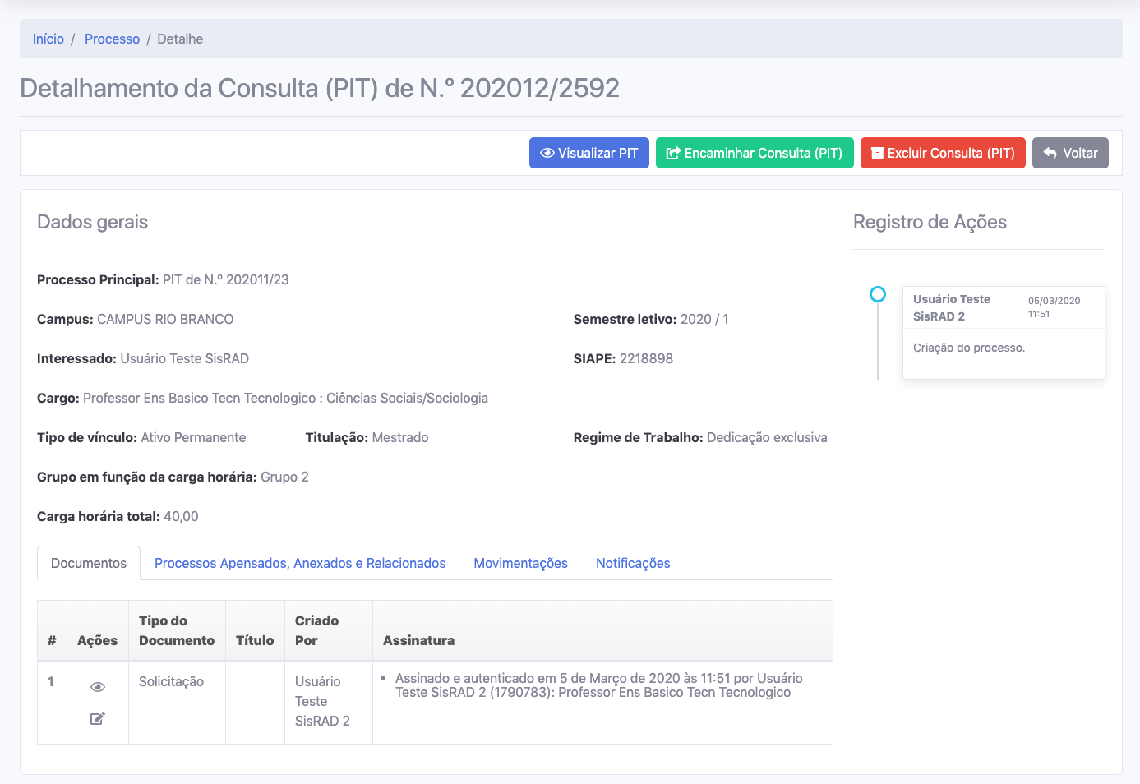1140x784 pixels.
Task: Click the edit pencil icon for the Solicitação document
Action: pos(98,719)
